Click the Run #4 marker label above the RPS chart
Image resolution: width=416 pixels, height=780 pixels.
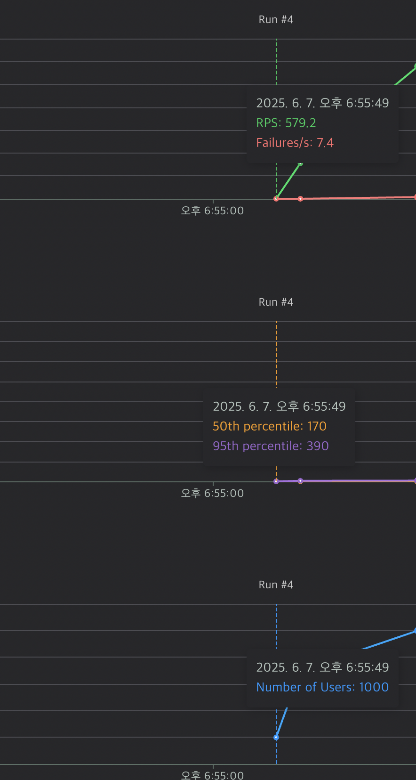[x=276, y=19]
